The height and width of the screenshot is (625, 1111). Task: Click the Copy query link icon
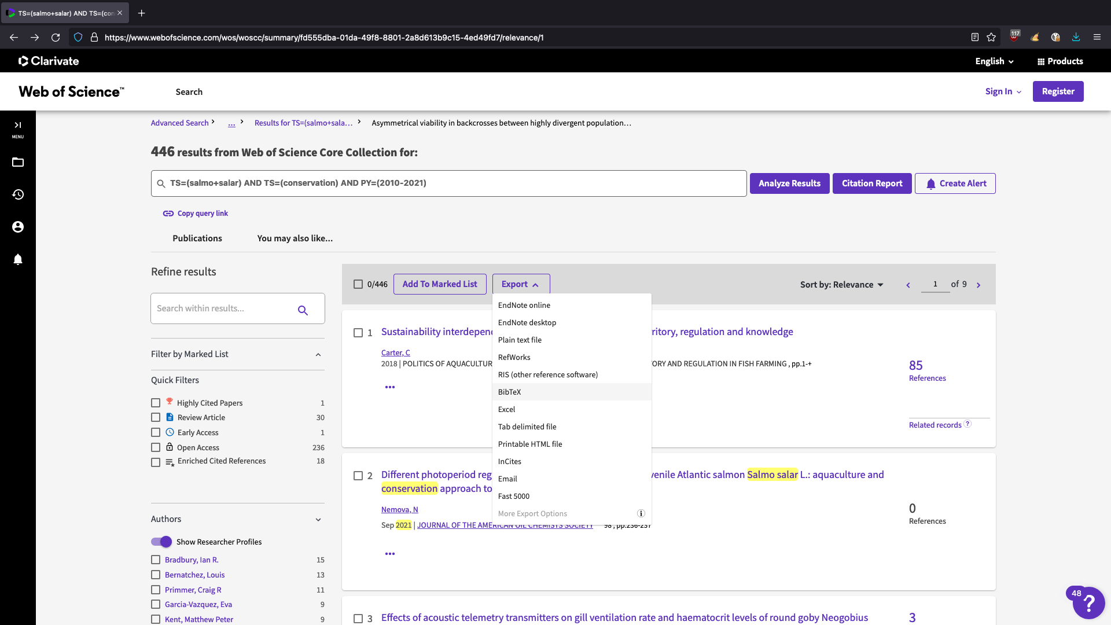point(168,214)
